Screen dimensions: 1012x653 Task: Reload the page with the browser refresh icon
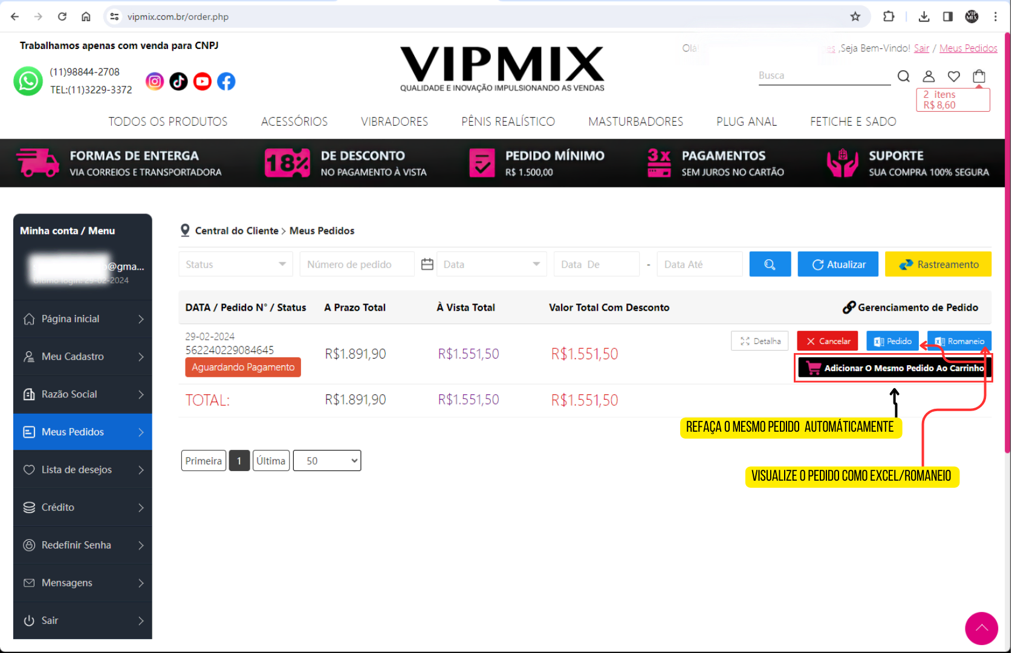pyautogui.click(x=62, y=16)
